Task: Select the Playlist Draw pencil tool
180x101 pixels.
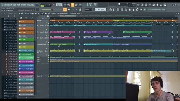Action: (x=26, y=13)
